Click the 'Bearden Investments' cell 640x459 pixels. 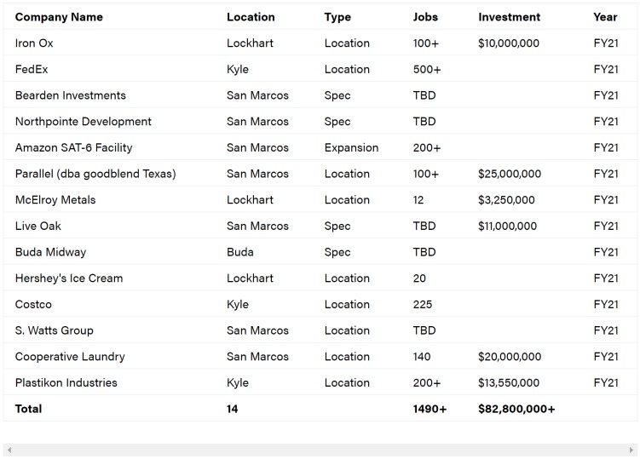70,95
